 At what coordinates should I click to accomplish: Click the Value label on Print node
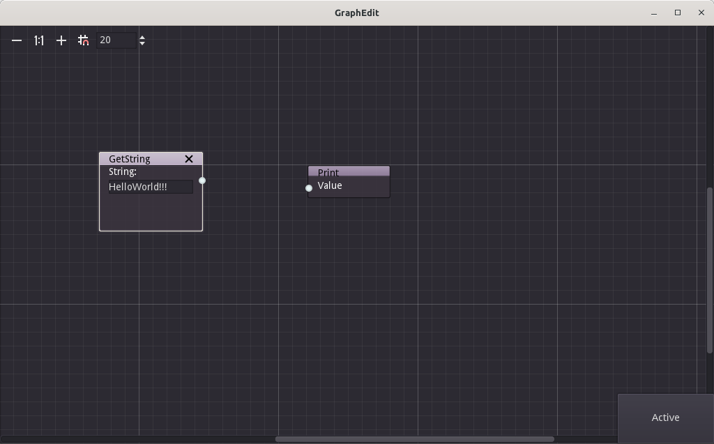pyautogui.click(x=330, y=185)
